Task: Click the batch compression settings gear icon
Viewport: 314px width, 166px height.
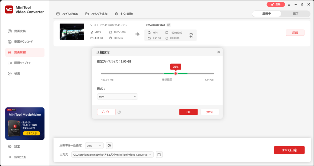Action: (x=109, y=146)
